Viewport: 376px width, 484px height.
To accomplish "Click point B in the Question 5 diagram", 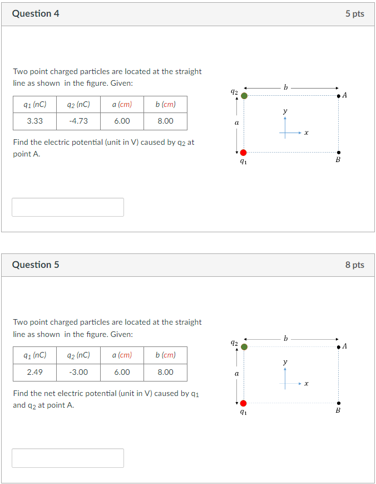I will point(338,402).
